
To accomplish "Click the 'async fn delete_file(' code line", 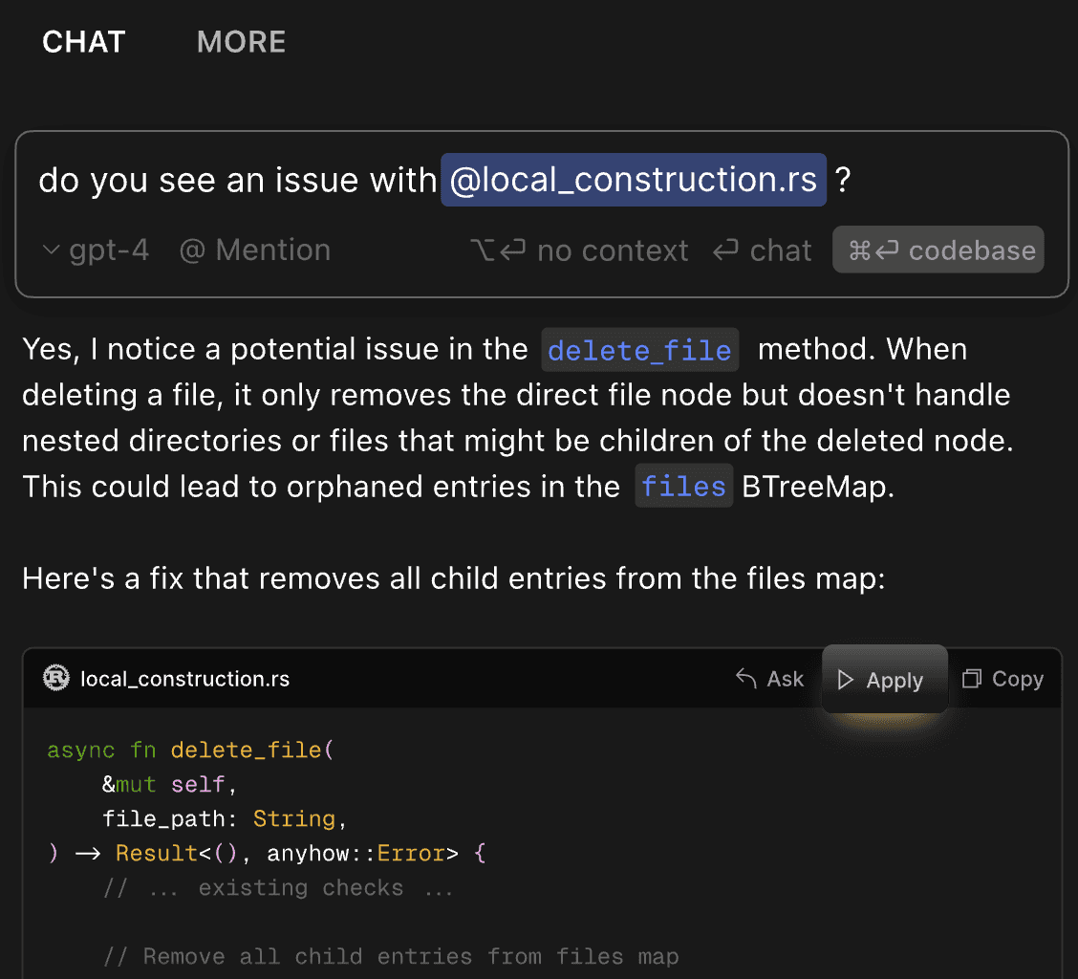I will coord(190,750).
